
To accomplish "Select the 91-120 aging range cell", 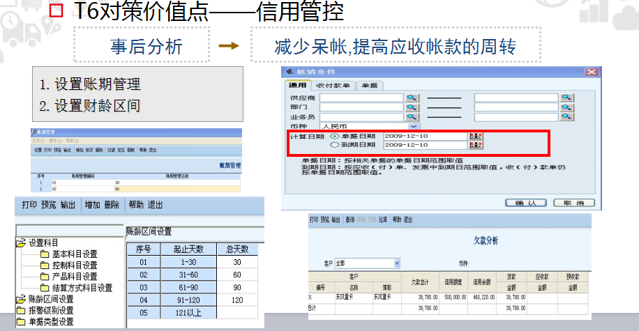I will click(x=188, y=300).
